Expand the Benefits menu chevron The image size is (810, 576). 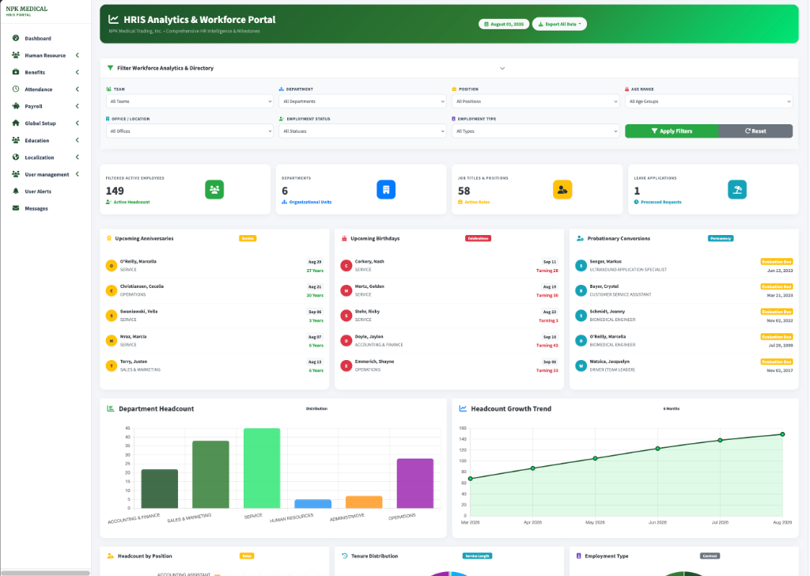click(78, 72)
